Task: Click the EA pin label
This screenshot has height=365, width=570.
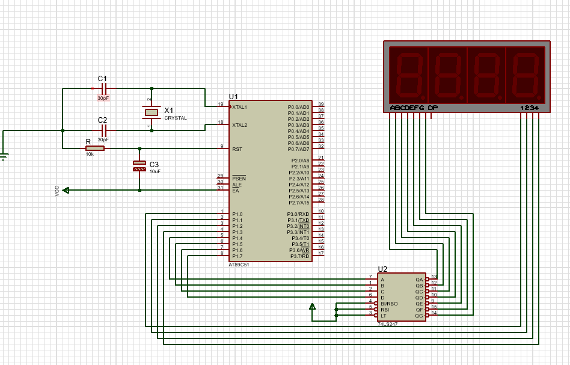Action: click(x=236, y=191)
